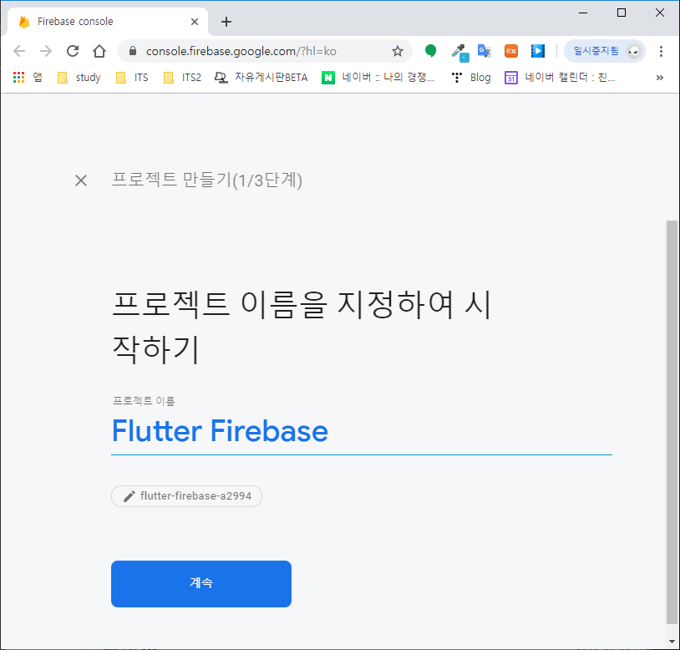The image size is (680, 650).
Task: Open the study bookmark folder
Action: click(x=79, y=78)
